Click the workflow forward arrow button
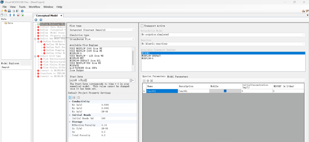Screen dimensions: 309x142 [x=40, y=20]
